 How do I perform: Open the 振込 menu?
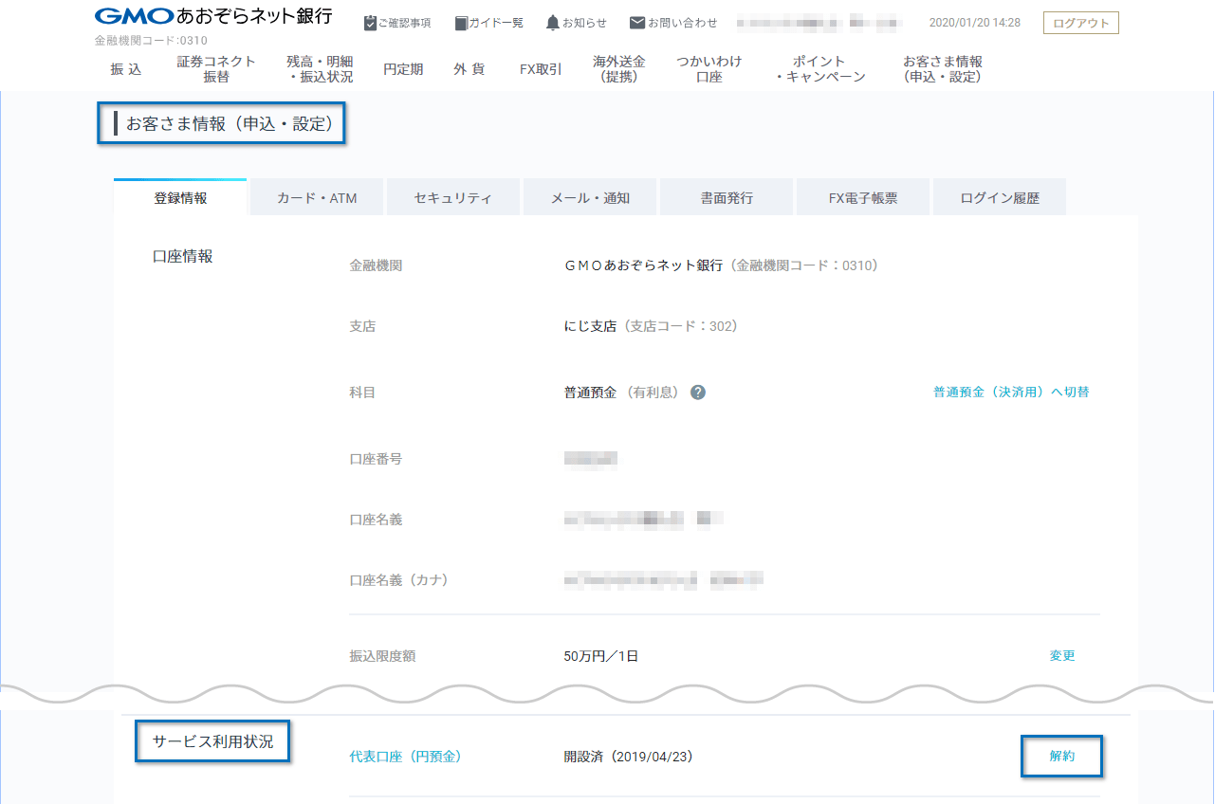125,69
